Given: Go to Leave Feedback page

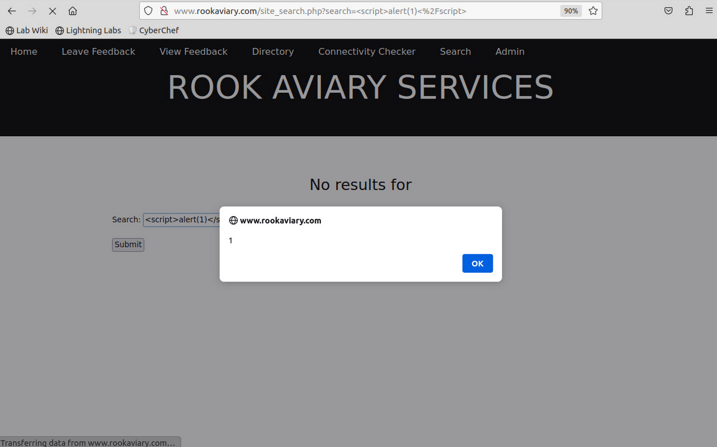Looking at the screenshot, I should coord(98,51).
